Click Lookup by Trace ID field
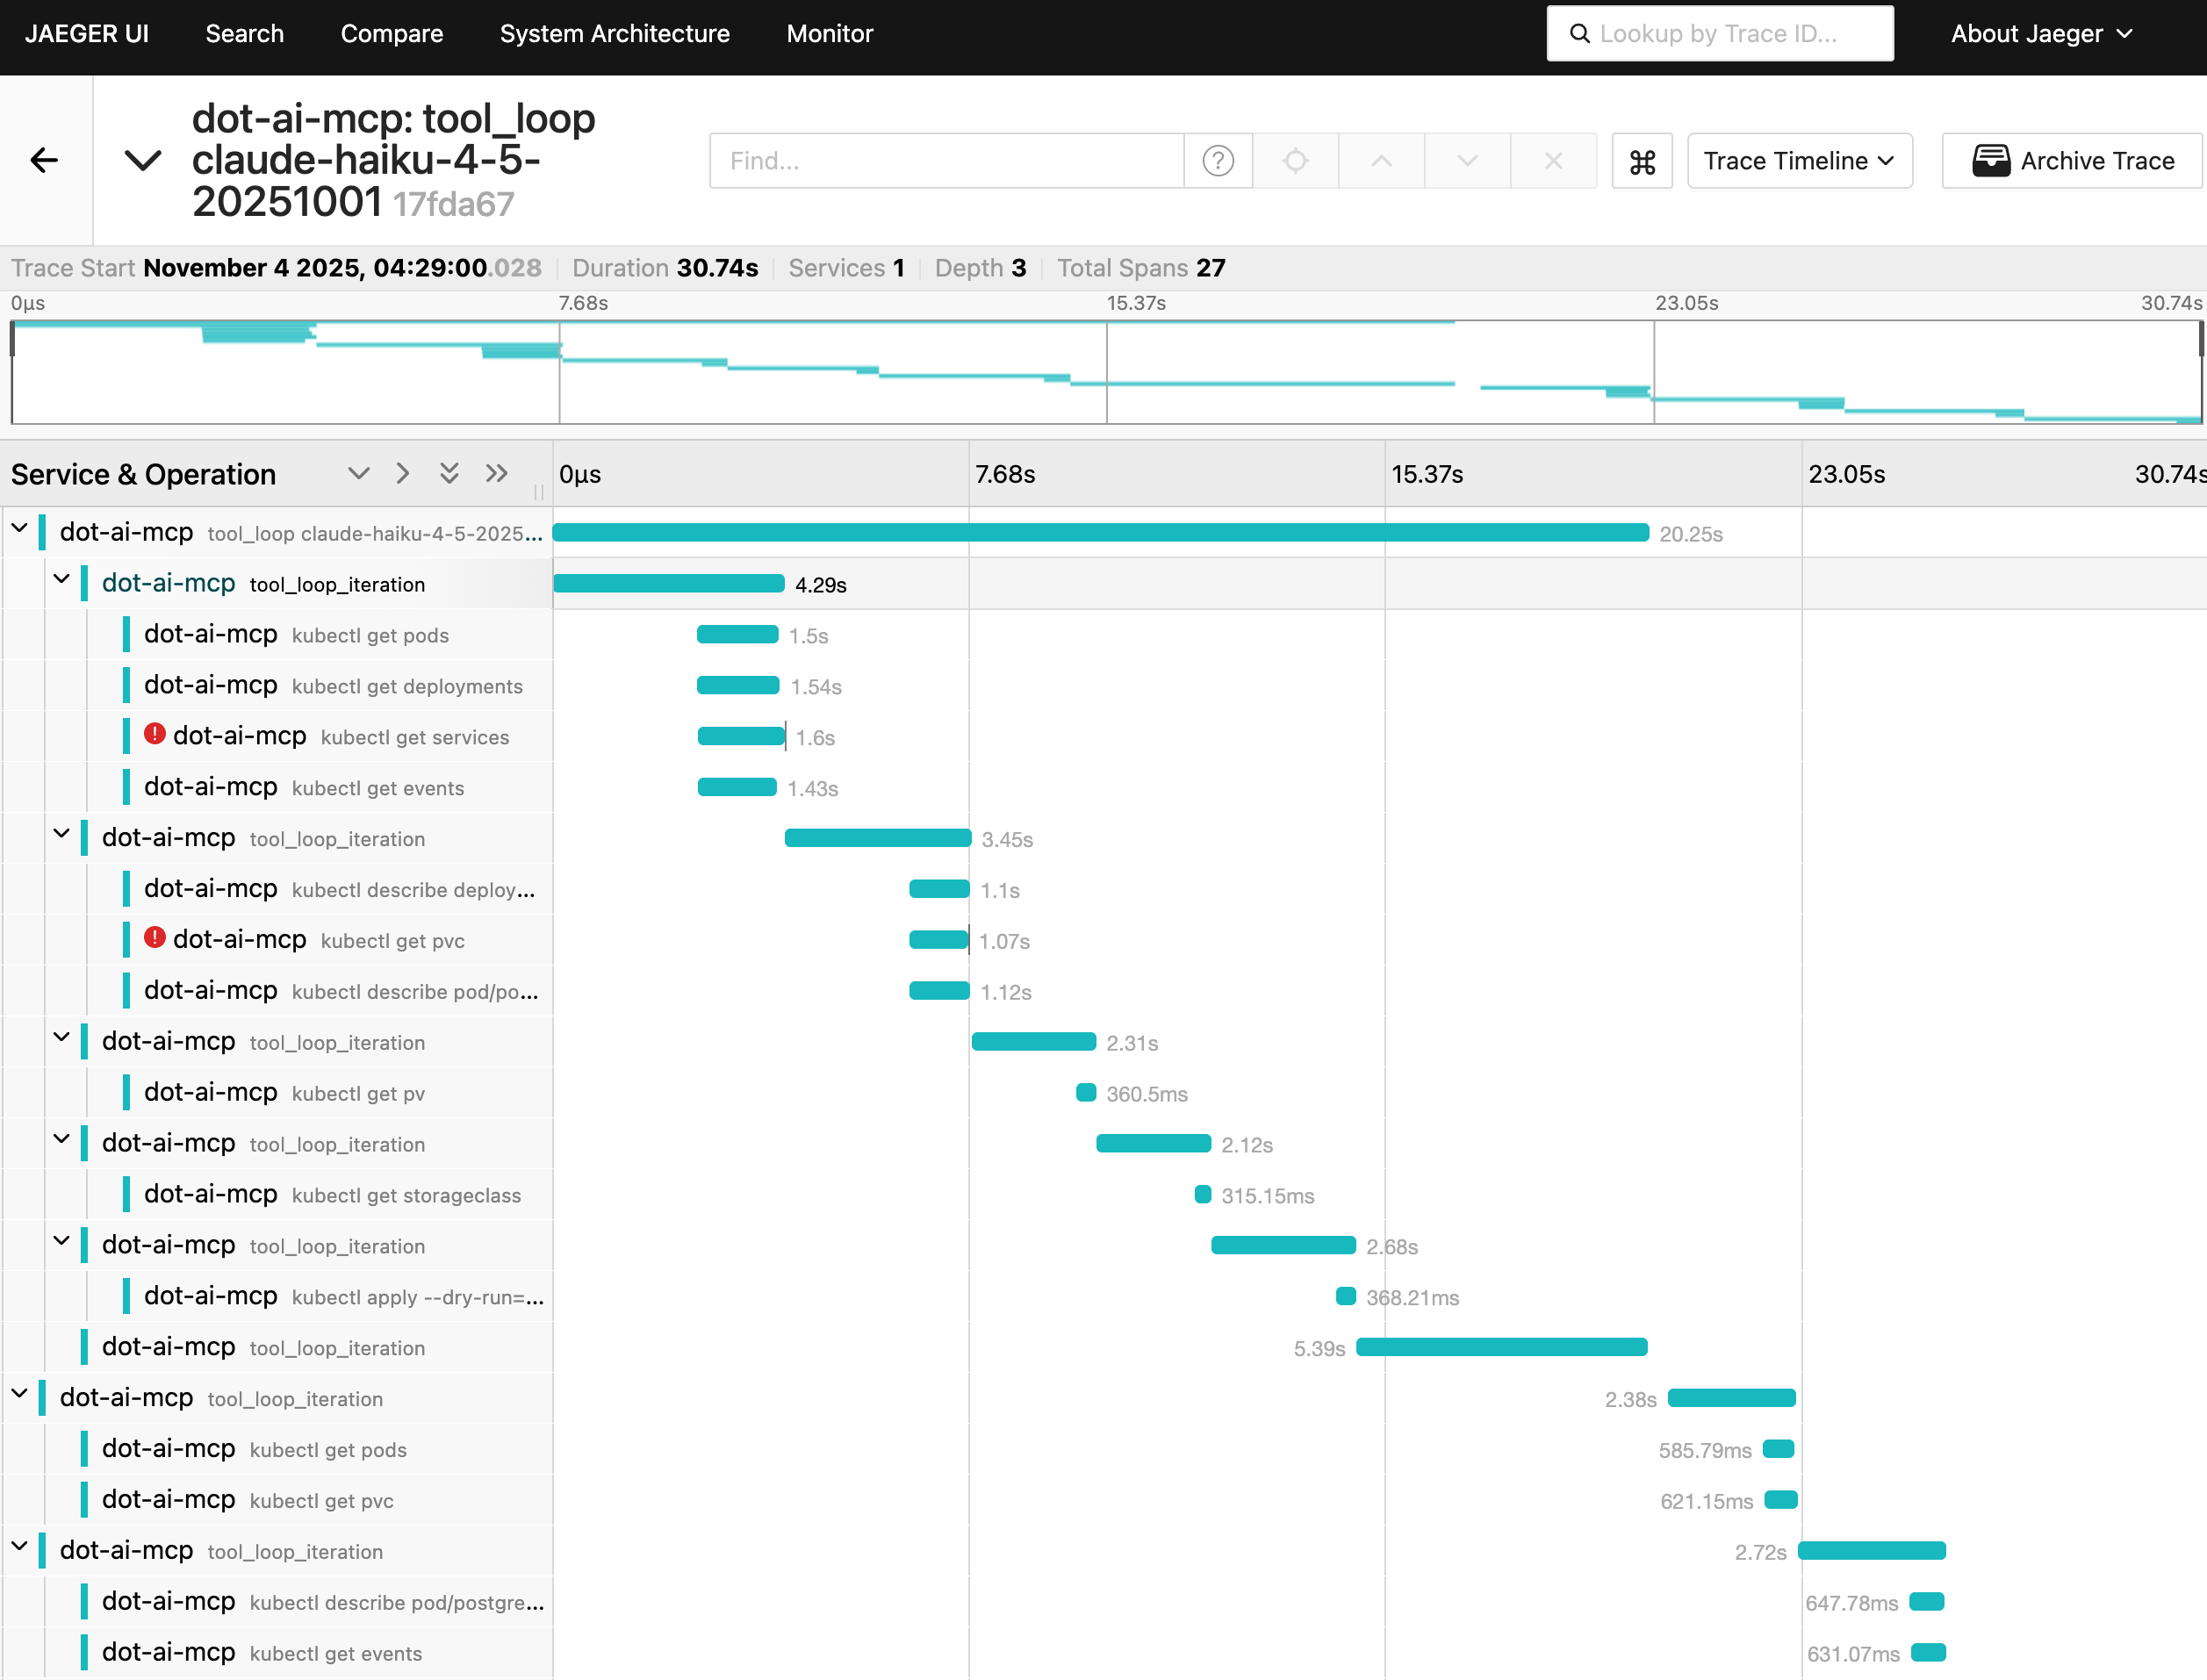Image resolution: width=2207 pixels, height=1680 pixels. (x=1719, y=34)
